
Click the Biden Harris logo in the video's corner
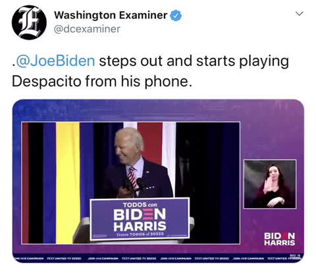pos(280,239)
